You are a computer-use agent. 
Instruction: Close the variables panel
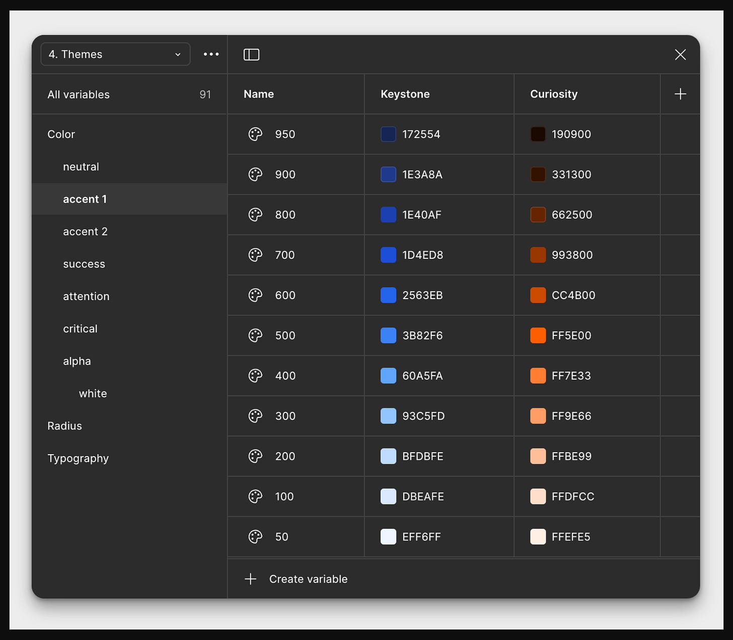680,54
